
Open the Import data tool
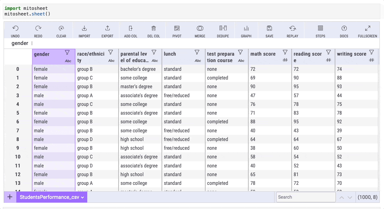pyautogui.click(x=84, y=28)
